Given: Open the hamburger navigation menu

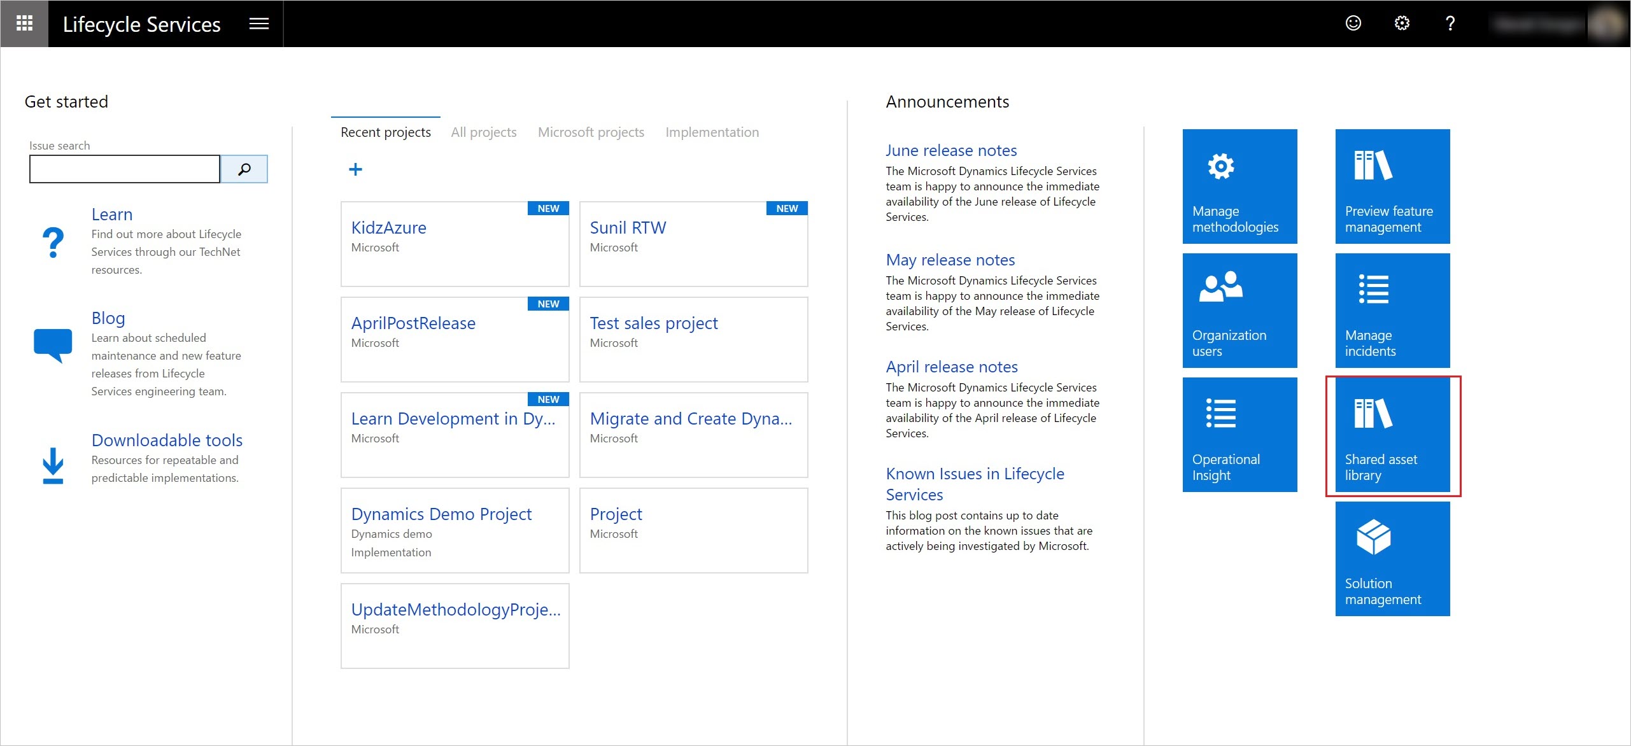Looking at the screenshot, I should tap(258, 24).
